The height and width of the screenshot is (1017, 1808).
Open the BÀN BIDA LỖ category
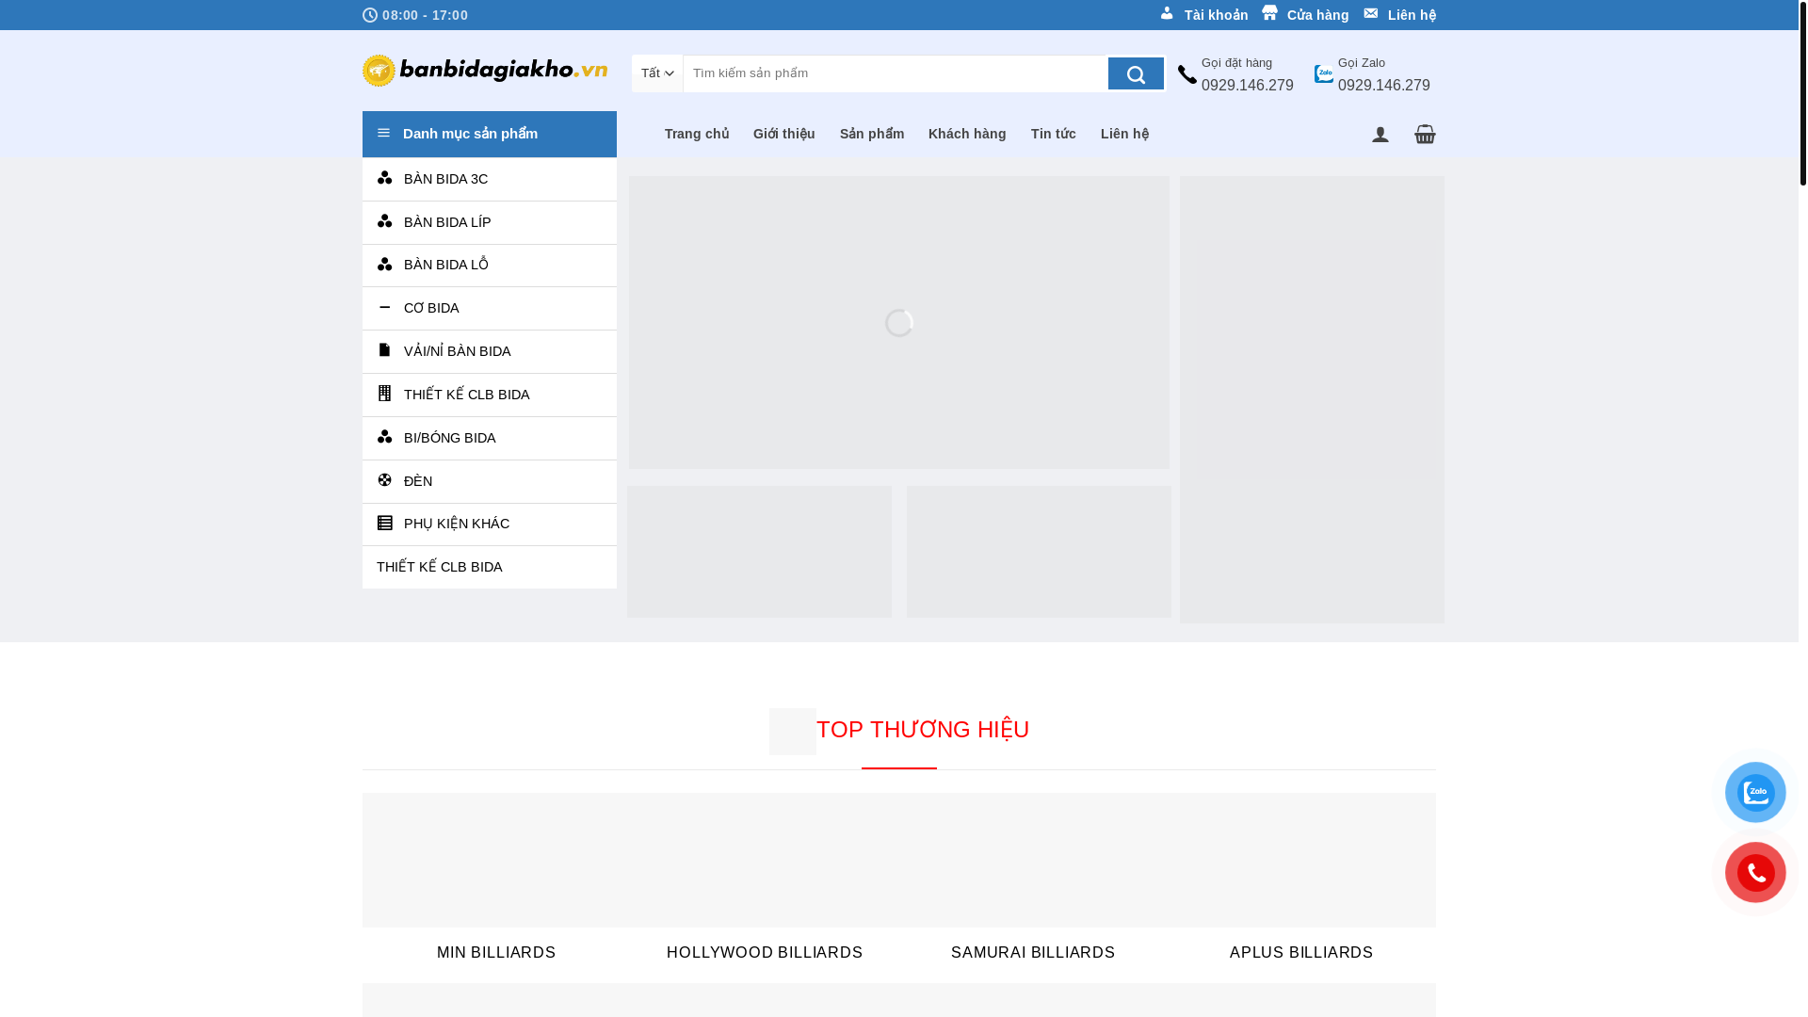point(490,266)
